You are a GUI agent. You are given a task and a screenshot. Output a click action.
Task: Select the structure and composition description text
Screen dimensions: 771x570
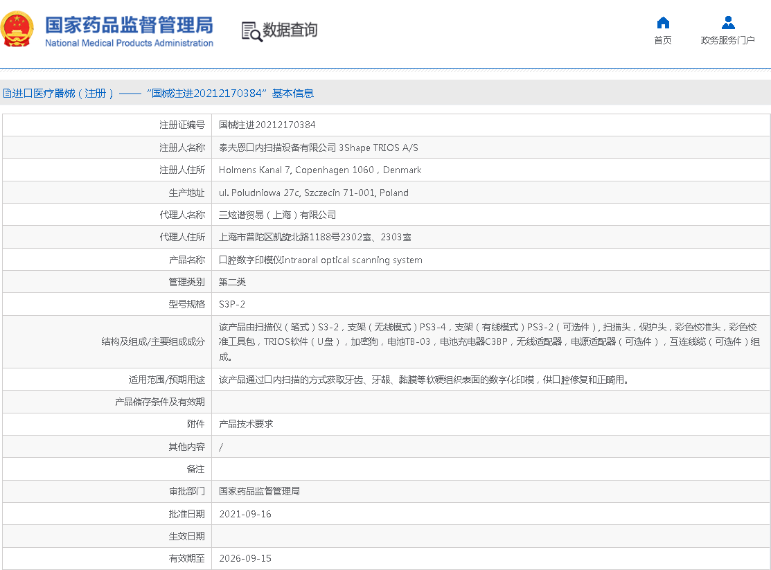point(489,342)
